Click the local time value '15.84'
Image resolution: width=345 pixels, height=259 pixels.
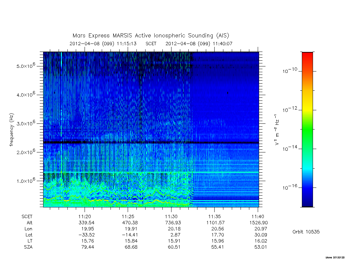point(131,241)
